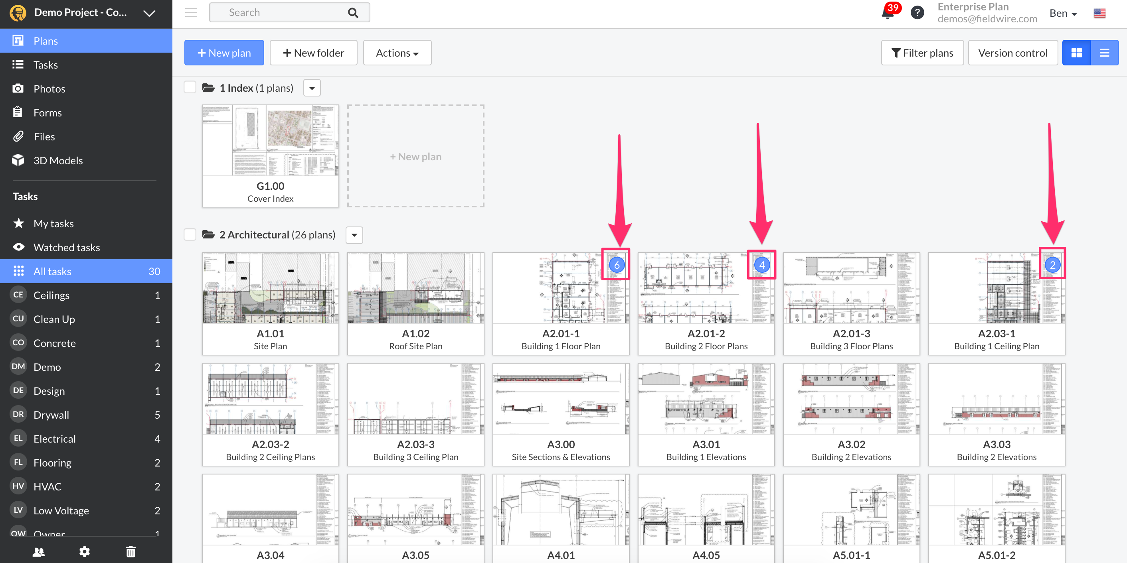Switch to the Tasks section
1127x563 pixels.
(x=45, y=64)
